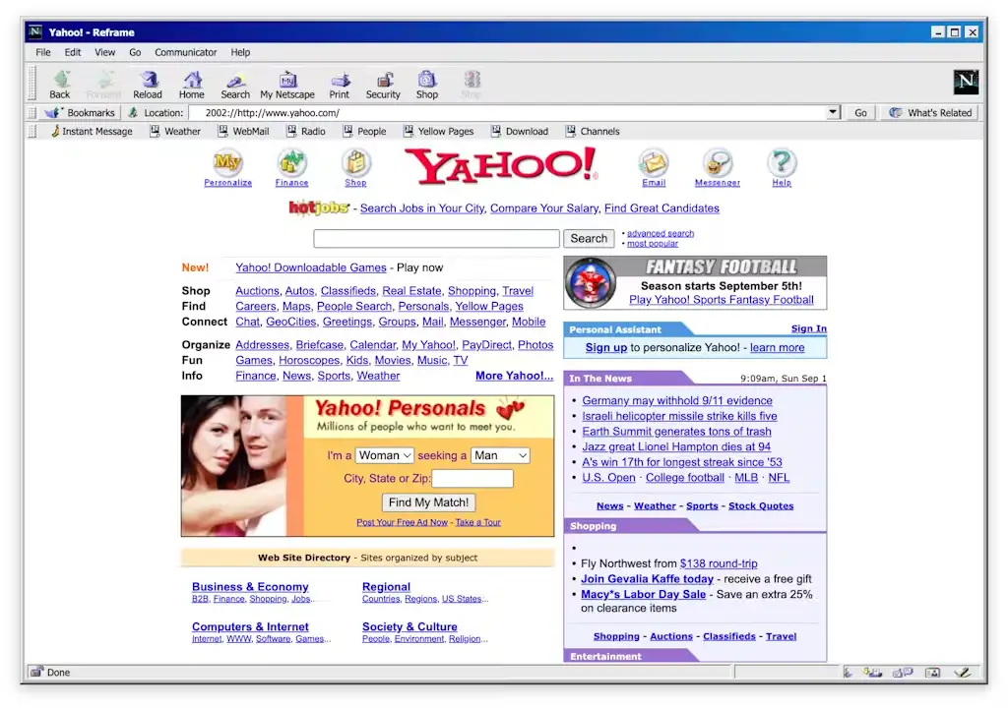Click the fantasy football helmet thumbnail
Viewport: 1008px width, 708px height.
pos(590,282)
